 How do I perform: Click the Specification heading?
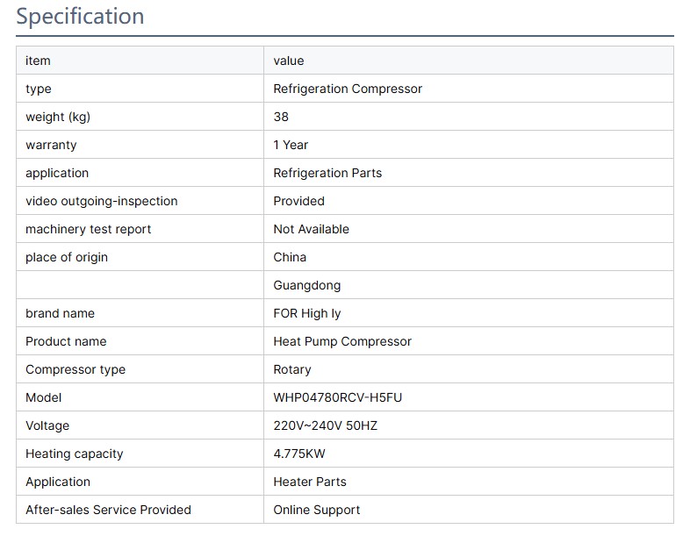[80, 17]
